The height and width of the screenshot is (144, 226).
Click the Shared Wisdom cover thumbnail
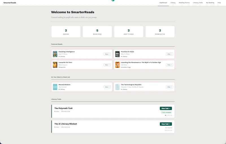coord(55,87)
